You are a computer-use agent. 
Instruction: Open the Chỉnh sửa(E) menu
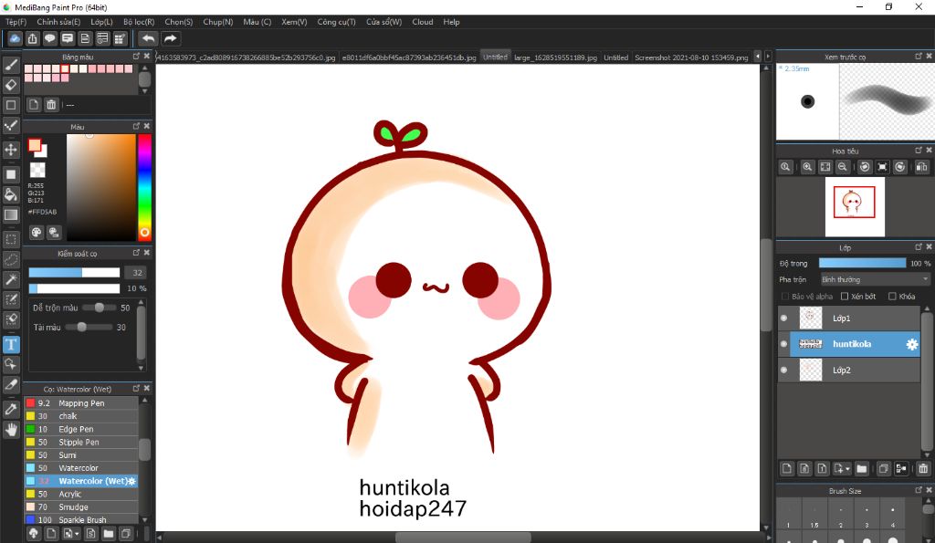(x=58, y=22)
